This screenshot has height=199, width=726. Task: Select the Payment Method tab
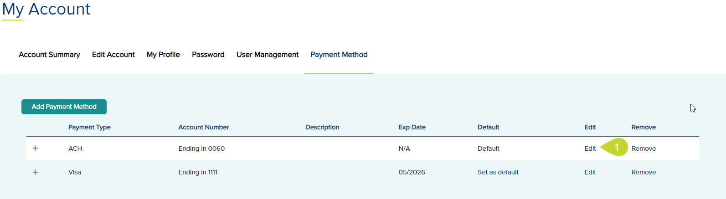[339, 55]
